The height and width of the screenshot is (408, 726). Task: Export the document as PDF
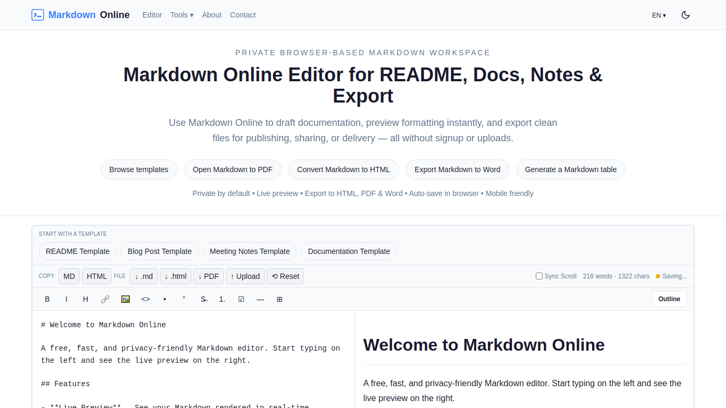(208, 276)
